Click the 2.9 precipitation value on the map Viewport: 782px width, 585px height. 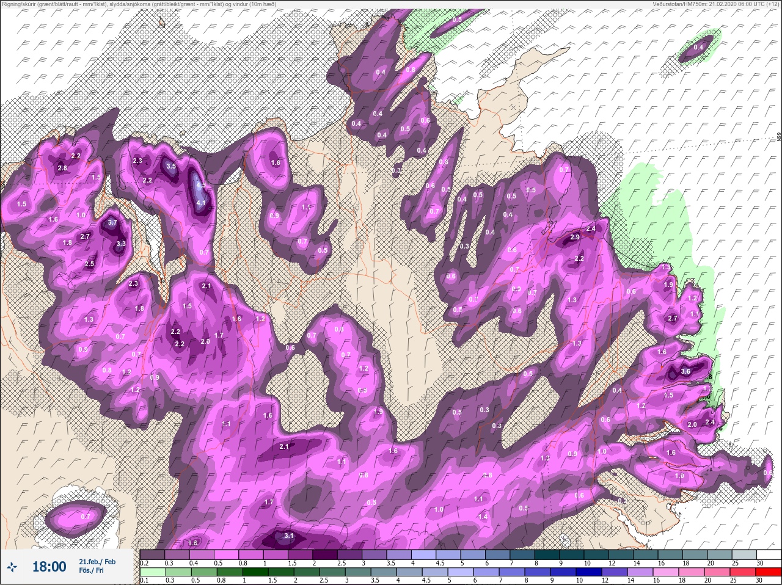[x=575, y=237]
